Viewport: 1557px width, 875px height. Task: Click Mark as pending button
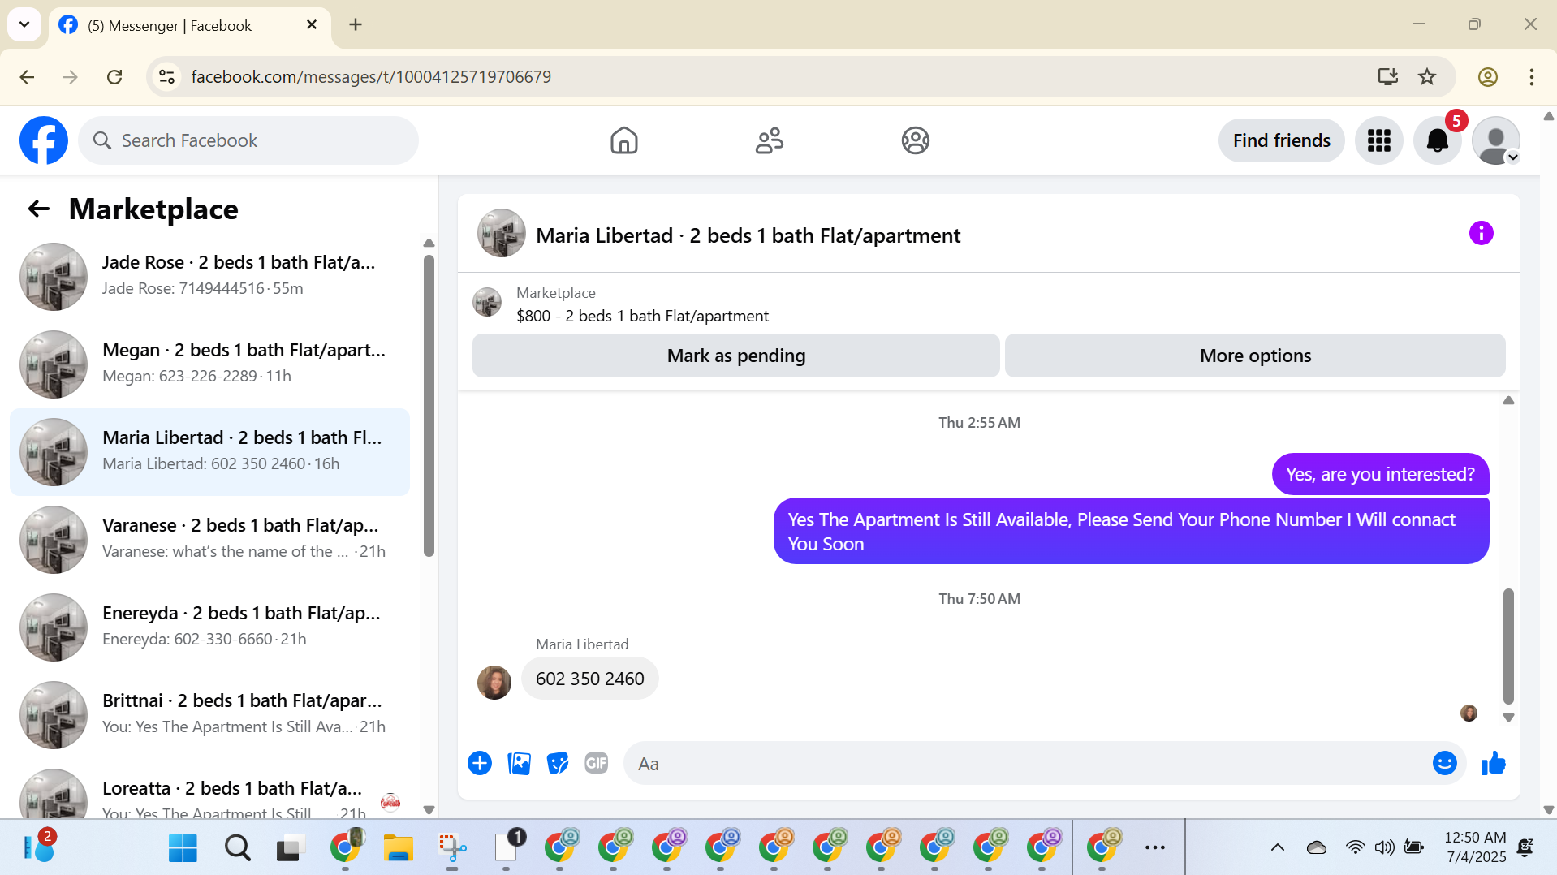[735, 356]
